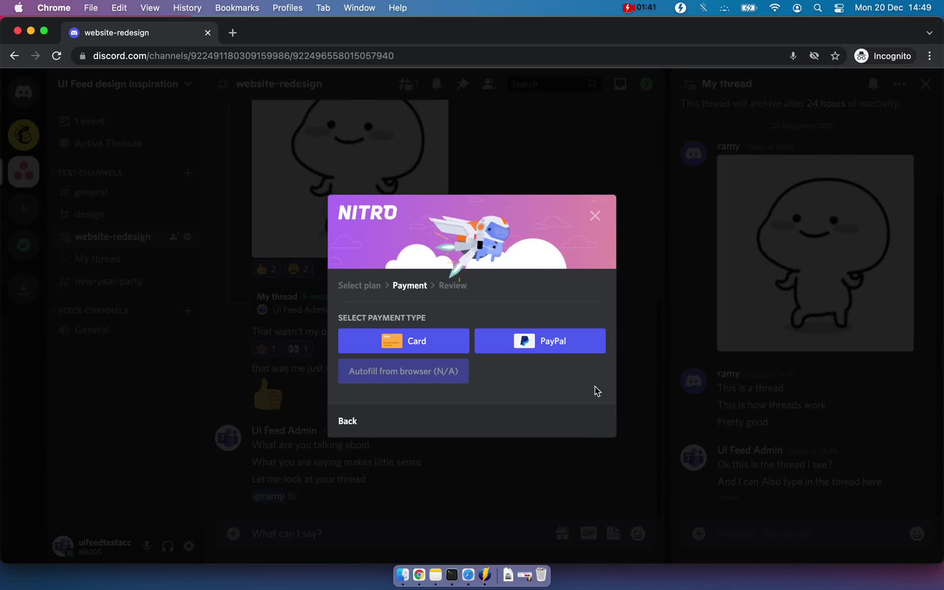The width and height of the screenshot is (944, 590).
Task: Open emoji picker in main chat
Action: point(638,533)
